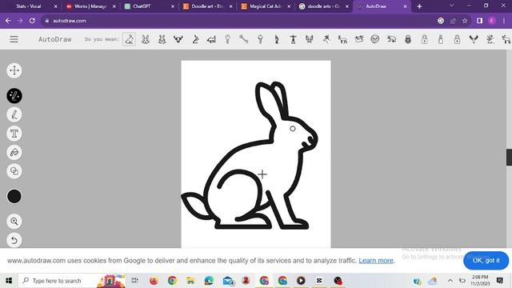Close the ChatGPT tab
Viewport: 512px width, 288px height.
pyautogui.click(x=173, y=6)
